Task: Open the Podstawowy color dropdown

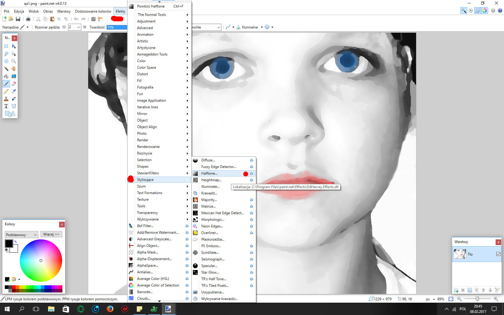Action: click(x=21, y=235)
